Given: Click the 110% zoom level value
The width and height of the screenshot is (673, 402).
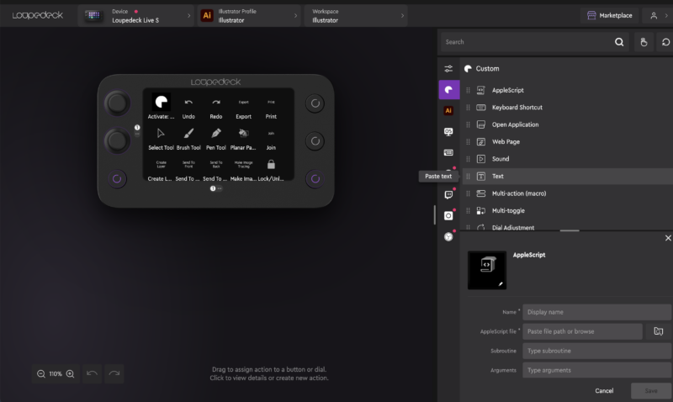Looking at the screenshot, I should 56,373.
